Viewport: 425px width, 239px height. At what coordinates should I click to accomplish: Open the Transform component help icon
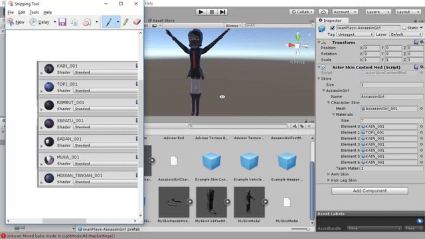click(x=416, y=42)
